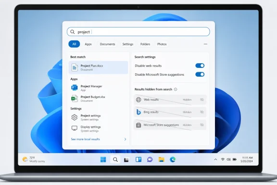The image size is (277, 185).
Task: Toggle Disable Microsoft Store suggestions switch
Action: 200,74
